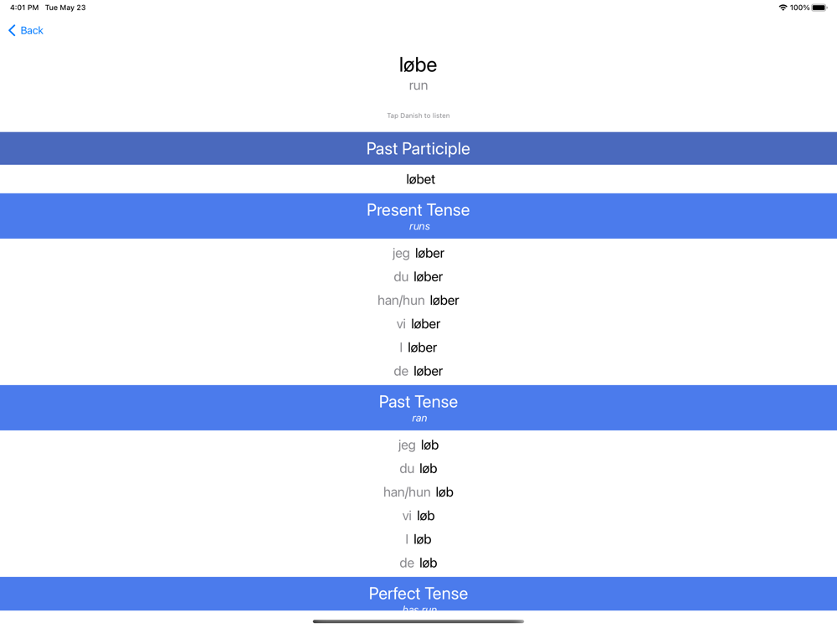Play audio for de løber
The image size is (837, 628).
(418, 371)
